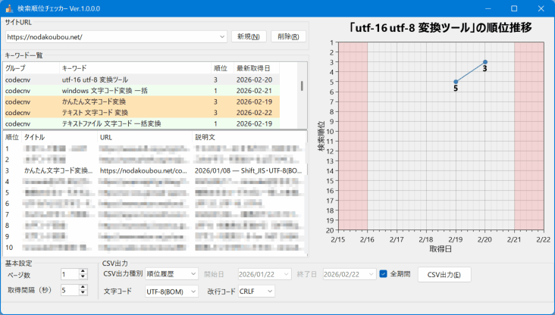The width and height of the screenshot is (555, 315).
Task: Click タイトル column header
Action: coord(59,137)
